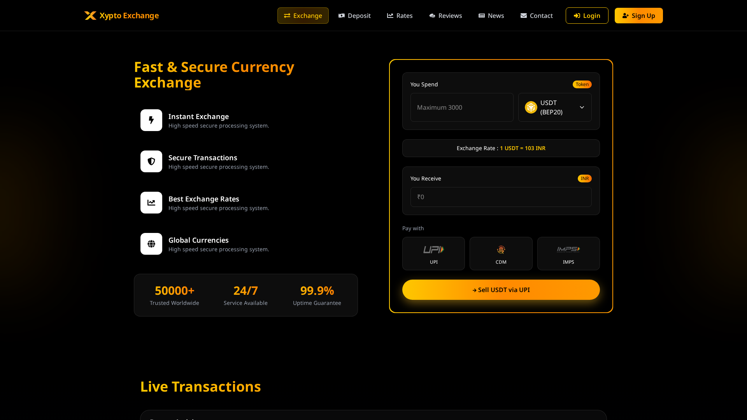Click the Rates chart icon
747x420 pixels.
point(390,16)
